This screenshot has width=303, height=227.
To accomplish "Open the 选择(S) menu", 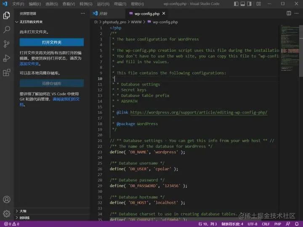I will coord(52,4).
